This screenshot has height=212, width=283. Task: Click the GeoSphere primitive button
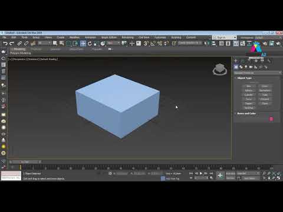coord(265,91)
